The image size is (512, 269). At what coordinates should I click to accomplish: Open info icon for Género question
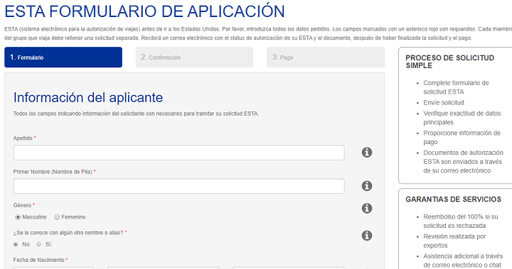[x=367, y=208]
